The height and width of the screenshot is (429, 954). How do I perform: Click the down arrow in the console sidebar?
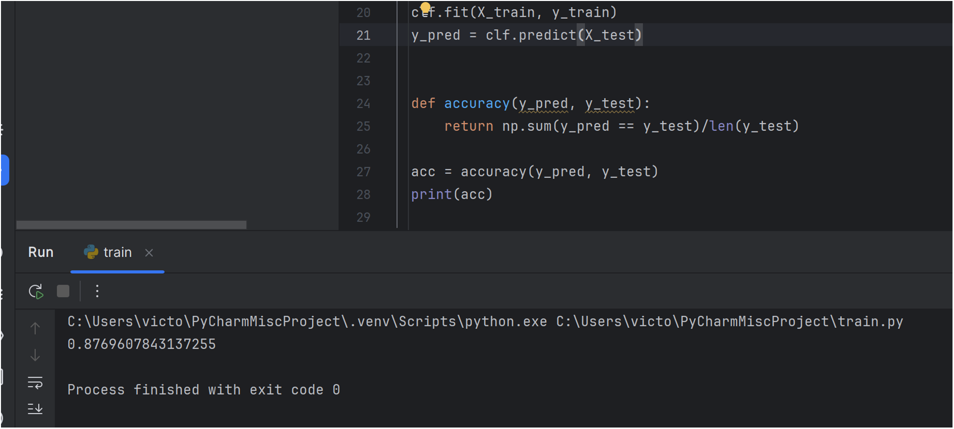click(35, 355)
